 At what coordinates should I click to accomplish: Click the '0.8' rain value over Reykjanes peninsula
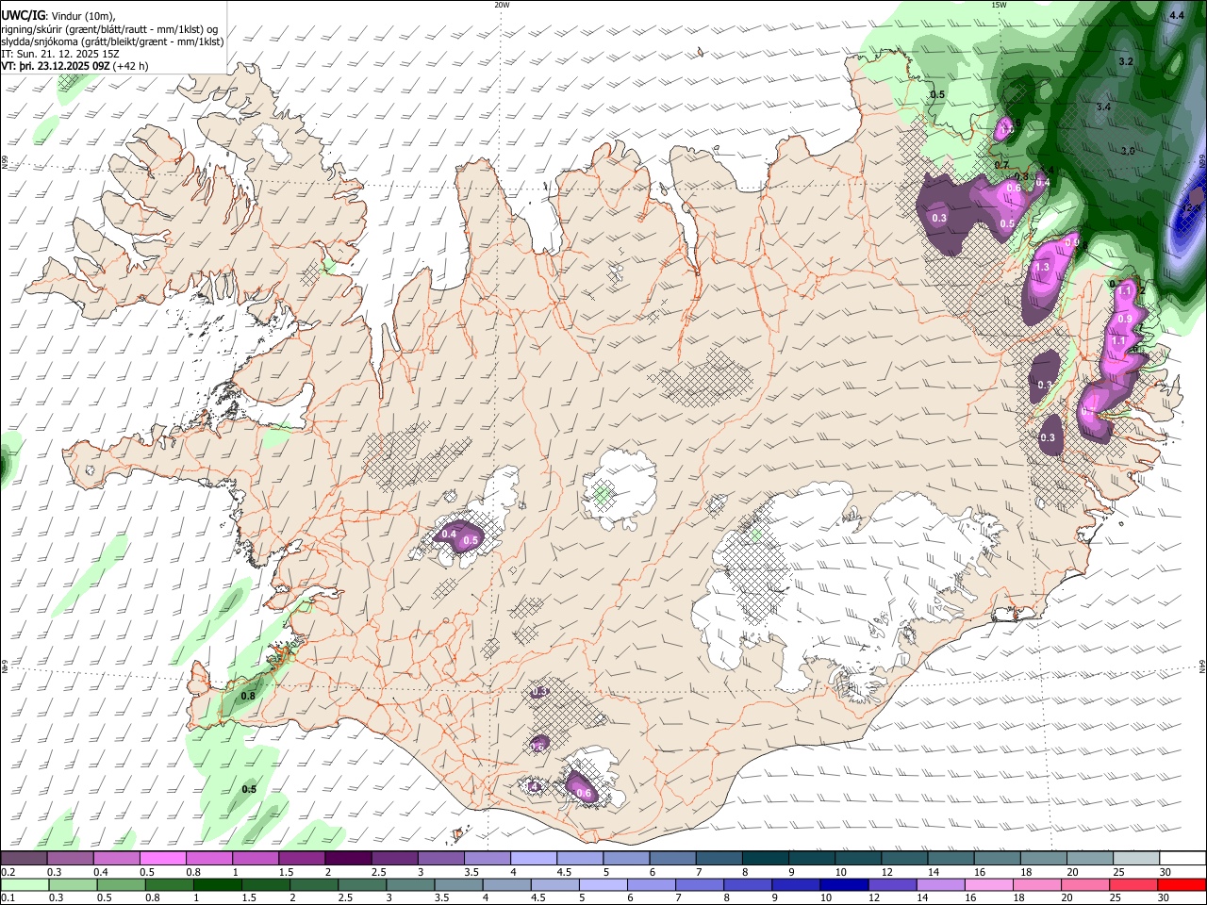248,697
